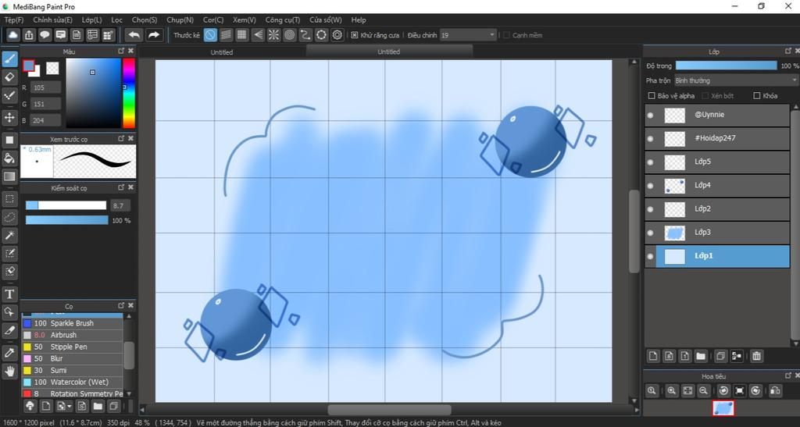Undock the Hoa tiêu navigator panel
The width and height of the screenshot is (800, 427).
pos(787,375)
